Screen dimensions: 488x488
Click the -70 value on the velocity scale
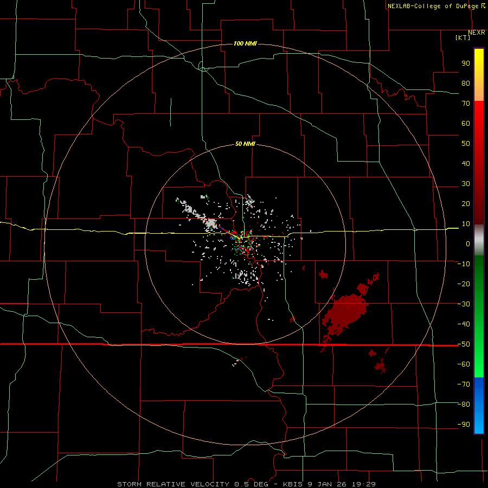tap(464, 384)
